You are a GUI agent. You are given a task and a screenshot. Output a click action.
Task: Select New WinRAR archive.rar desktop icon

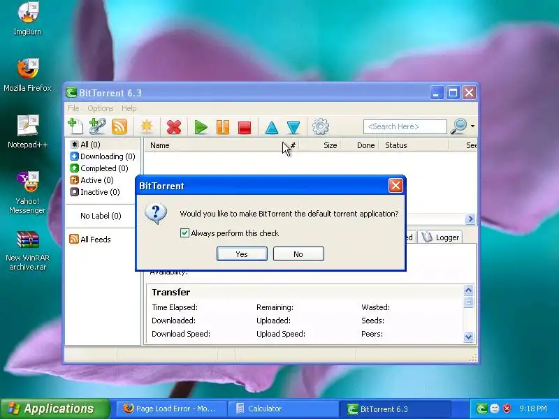pyautogui.click(x=27, y=251)
